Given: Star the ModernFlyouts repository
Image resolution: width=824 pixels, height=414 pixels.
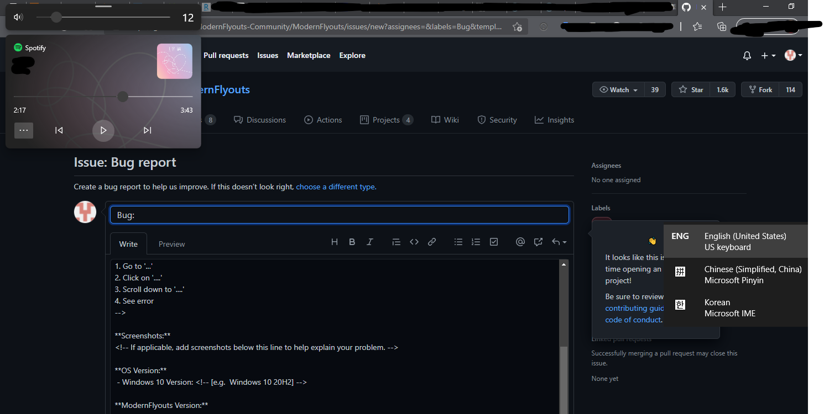Looking at the screenshot, I should point(690,89).
